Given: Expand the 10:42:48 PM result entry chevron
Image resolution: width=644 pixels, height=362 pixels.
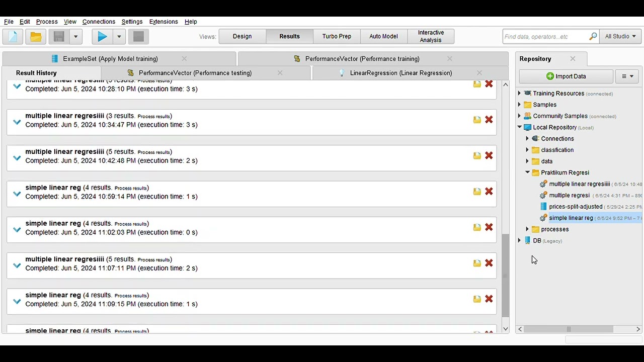Looking at the screenshot, I should coord(17,158).
